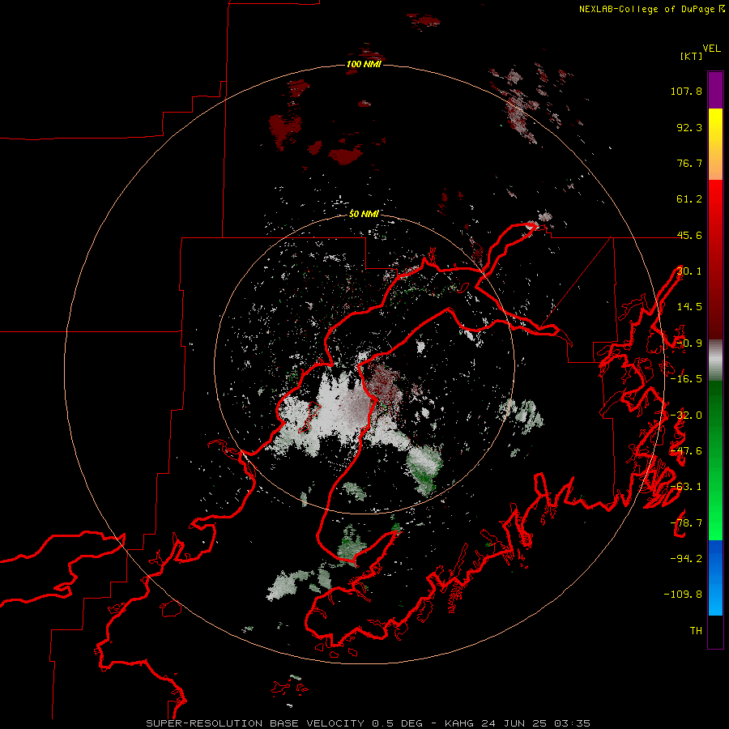
Task: Click the 30.1 velocity scale value
Action: pyautogui.click(x=689, y=271)
